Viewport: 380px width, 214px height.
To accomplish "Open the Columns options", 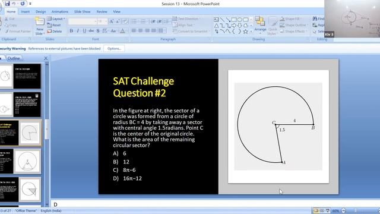I will click(x=161, y=31).
